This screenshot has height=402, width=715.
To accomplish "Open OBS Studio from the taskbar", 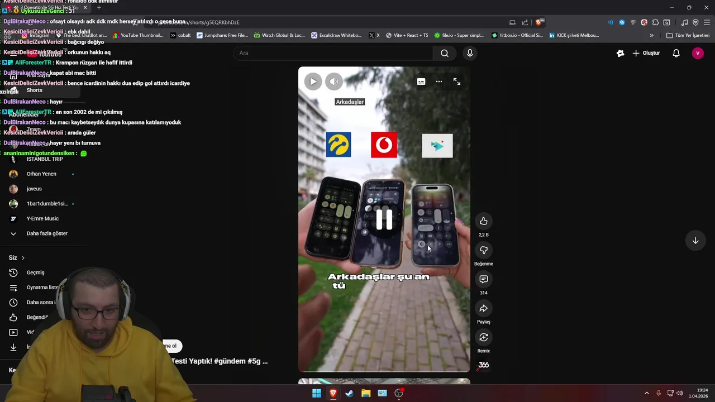I will click(x=399, y=393).
